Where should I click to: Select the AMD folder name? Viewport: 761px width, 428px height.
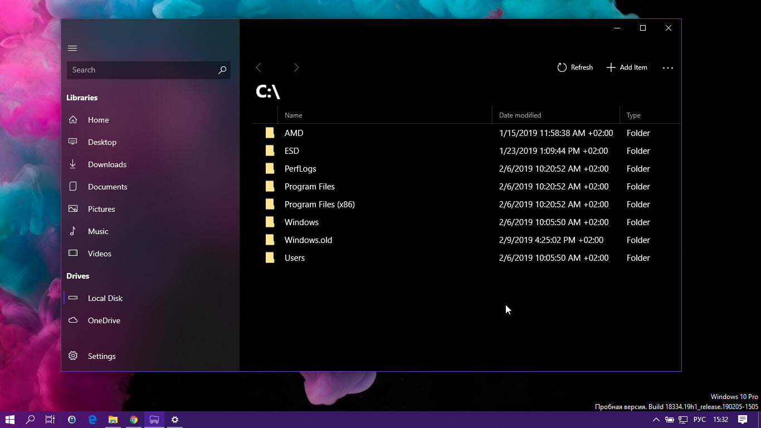coord(294,133)
